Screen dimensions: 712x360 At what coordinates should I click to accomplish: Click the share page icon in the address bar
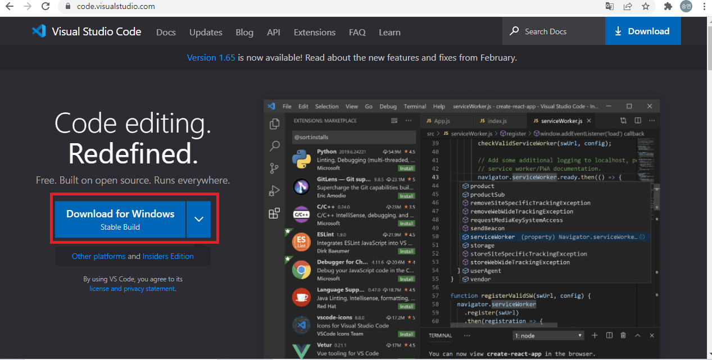coord(628,7)
